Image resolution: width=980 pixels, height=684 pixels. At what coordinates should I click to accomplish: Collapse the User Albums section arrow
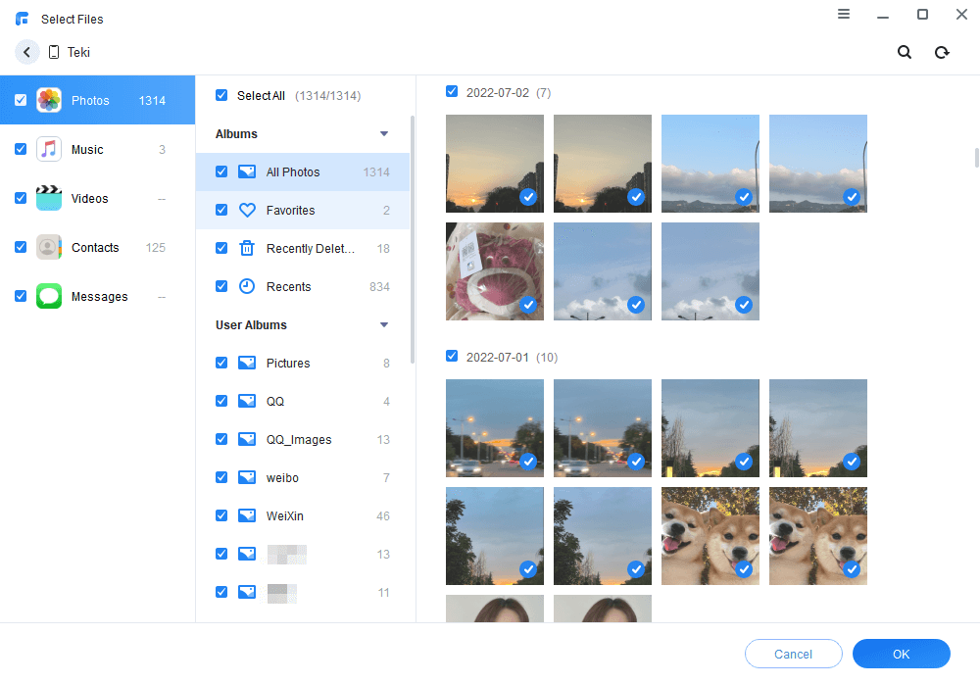pos(384,325)
